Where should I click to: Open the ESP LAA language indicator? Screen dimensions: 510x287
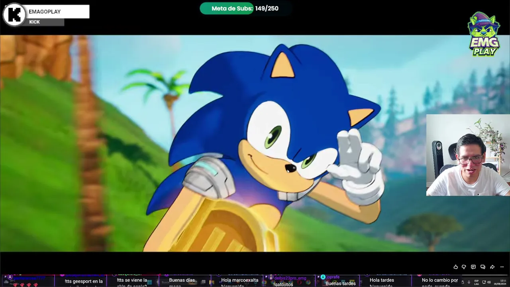477,283
